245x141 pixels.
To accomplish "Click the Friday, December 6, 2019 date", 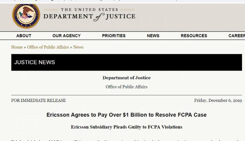I will 218,100.
